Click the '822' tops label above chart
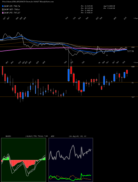This screenshot has width=138, height=182. click(97, 18)
